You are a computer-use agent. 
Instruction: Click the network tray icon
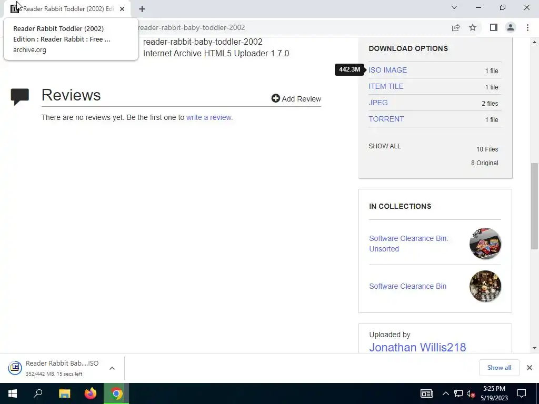[458, 393]
